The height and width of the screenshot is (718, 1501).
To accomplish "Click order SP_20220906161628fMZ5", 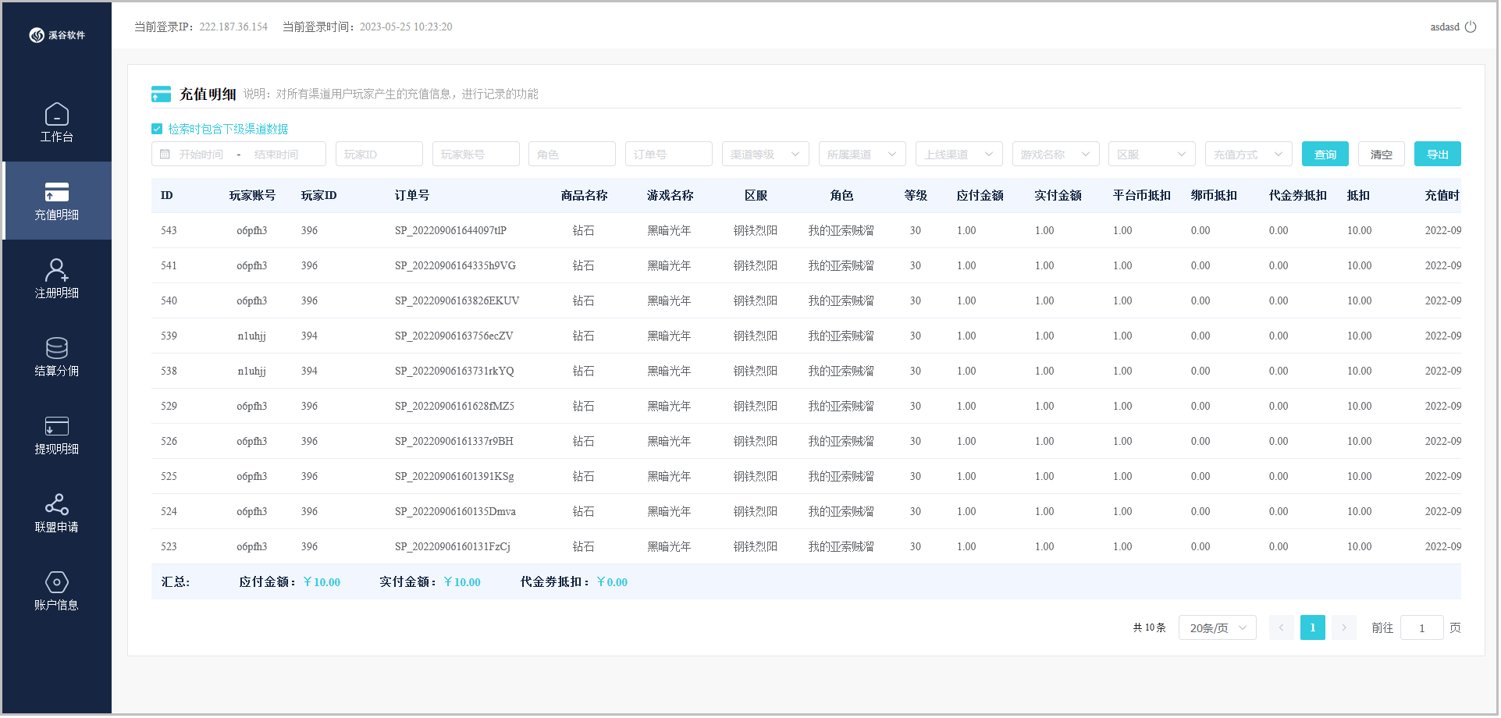I will 454,407.
